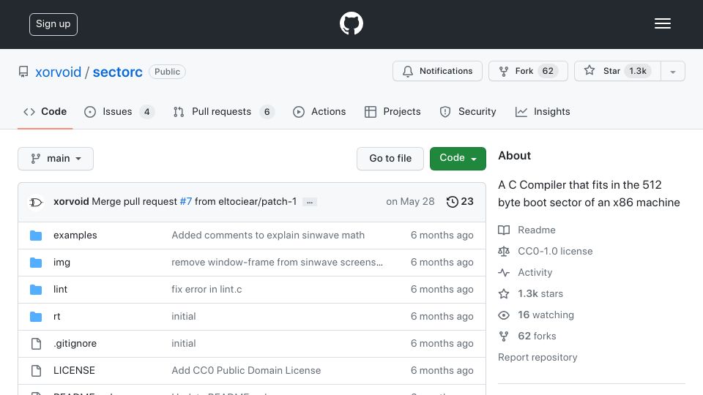Open the Actions tab
Viewport: 703px width, 395px height.
[x=319, y=111]
